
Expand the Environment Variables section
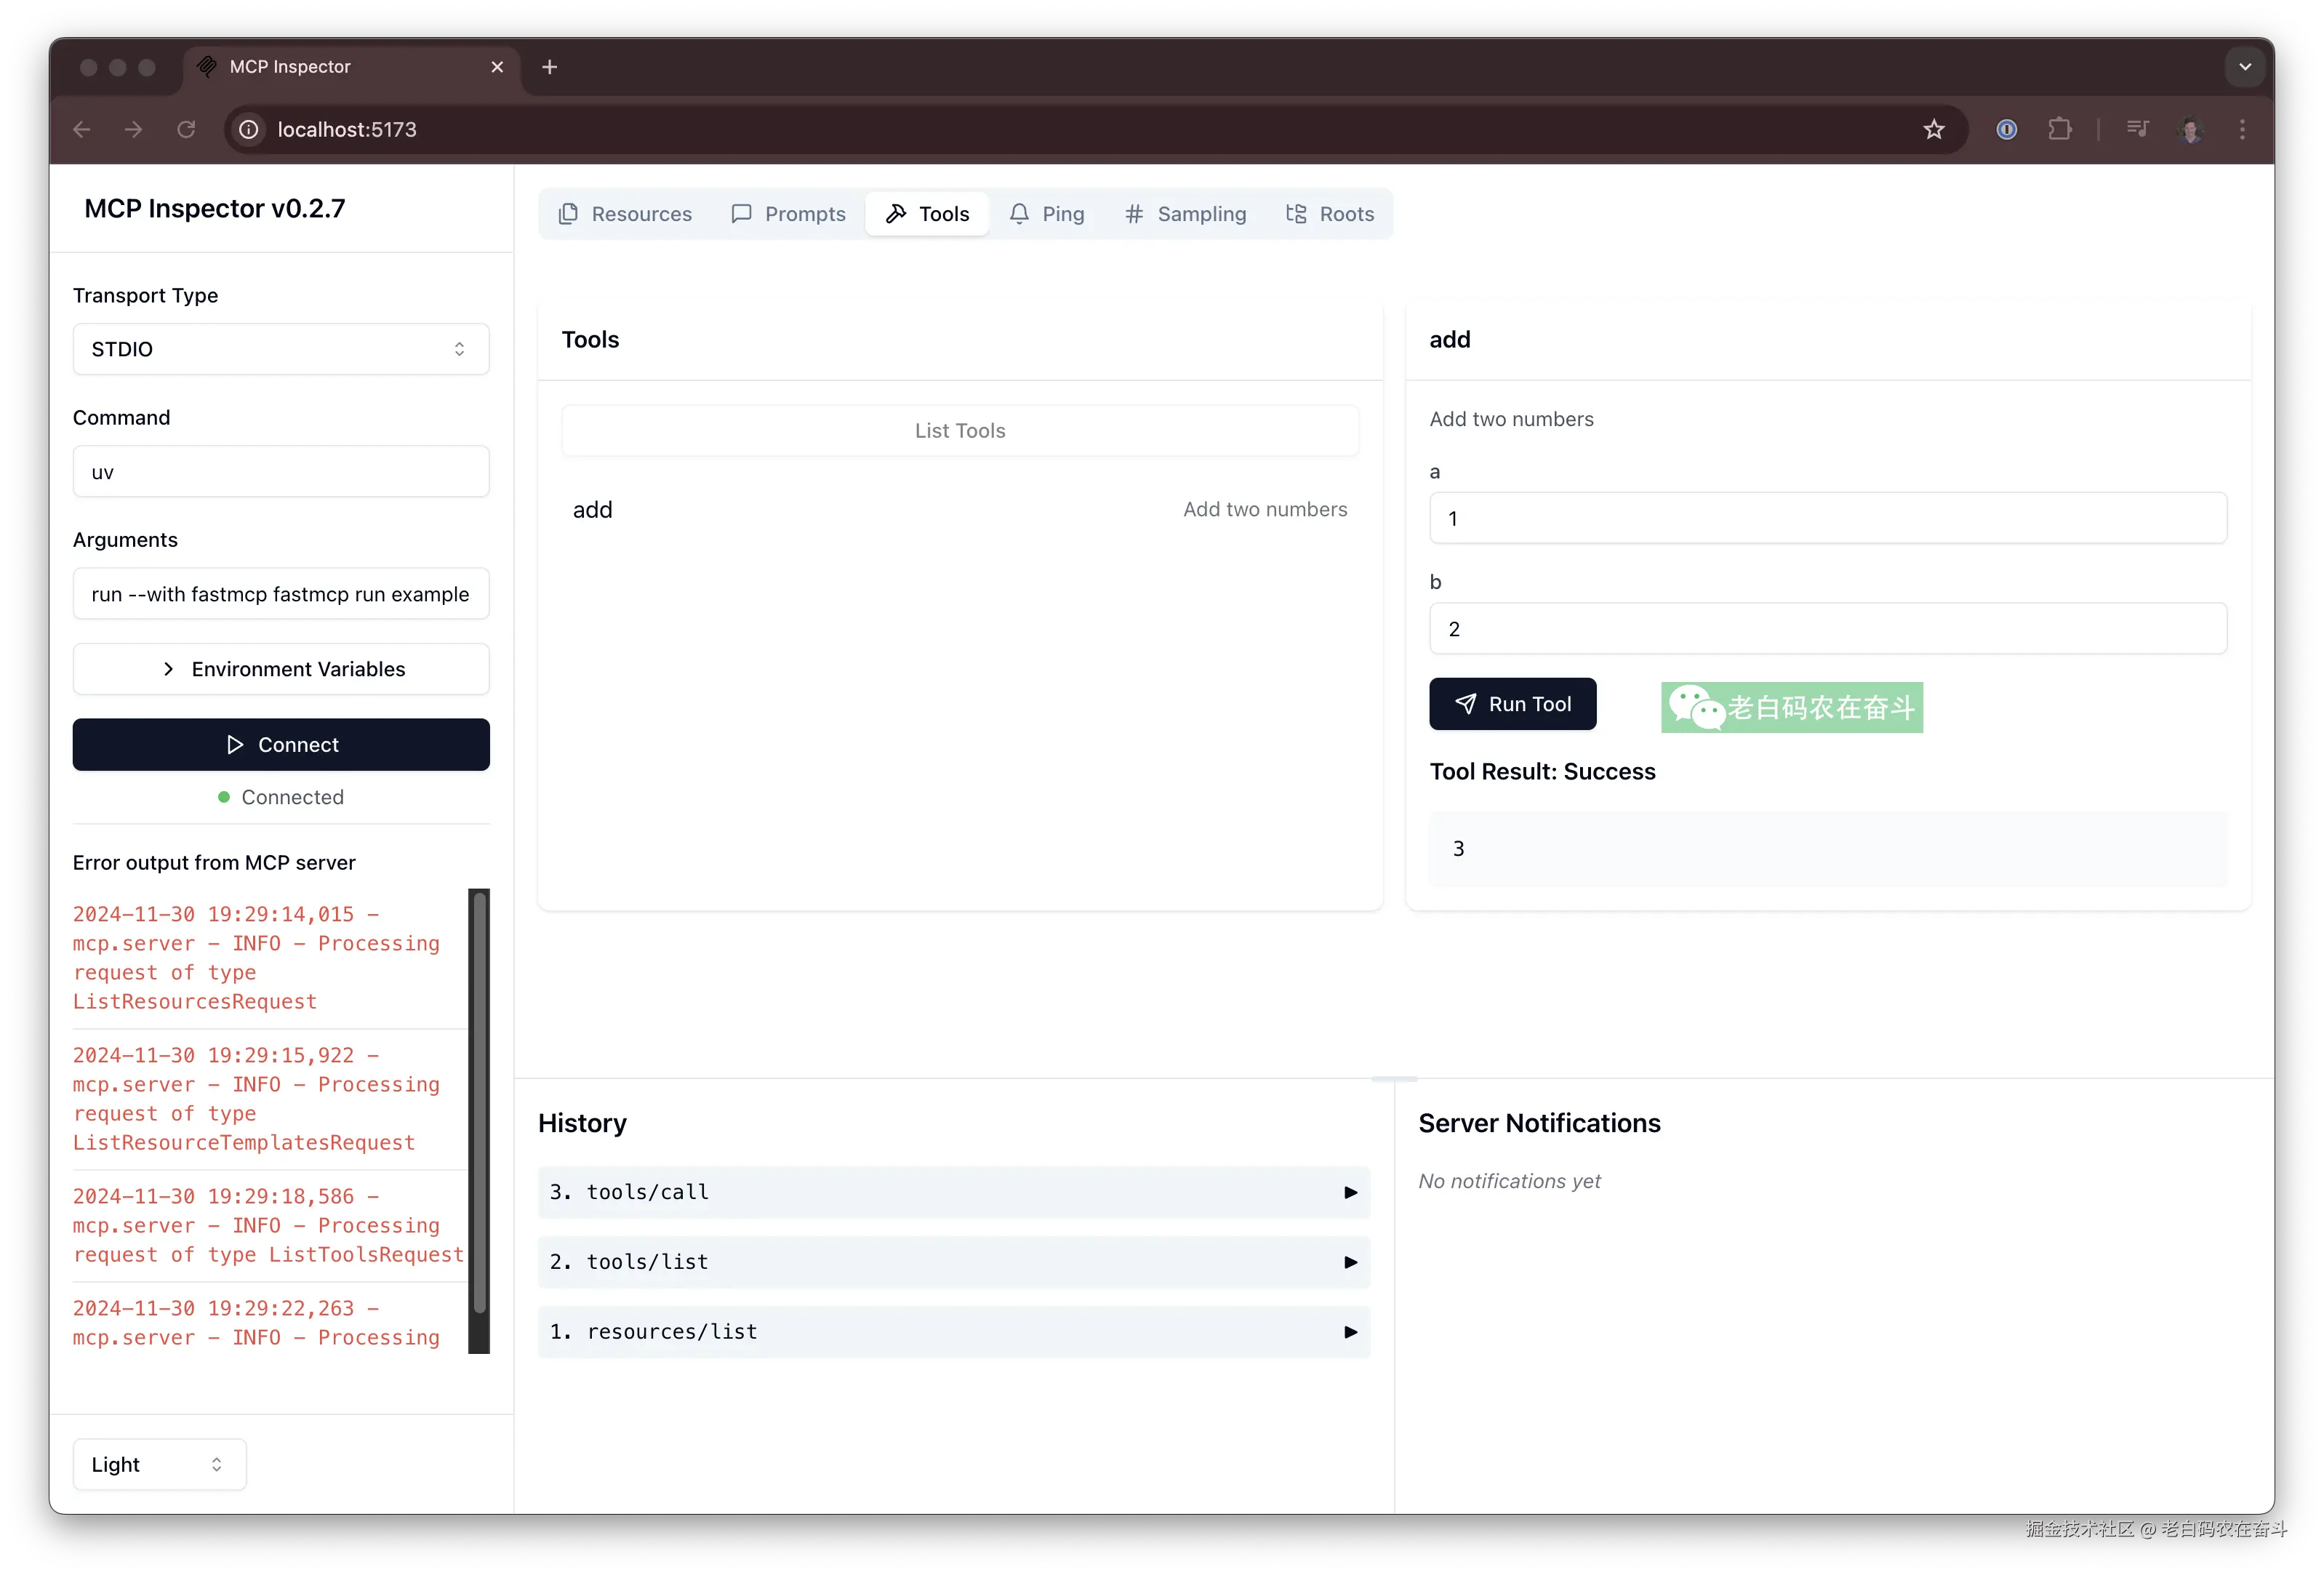[281, 669]
